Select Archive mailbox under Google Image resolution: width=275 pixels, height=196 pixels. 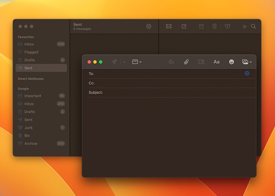pos(41,143)
